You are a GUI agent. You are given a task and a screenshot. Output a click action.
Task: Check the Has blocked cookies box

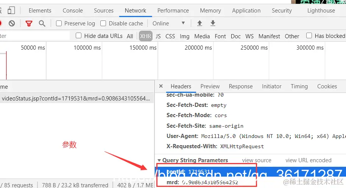(309, 36)
